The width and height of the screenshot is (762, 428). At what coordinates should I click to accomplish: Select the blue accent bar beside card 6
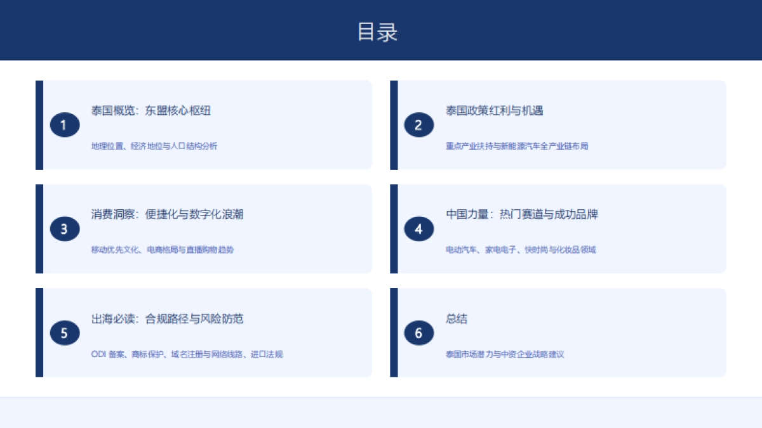coord(394,332)
